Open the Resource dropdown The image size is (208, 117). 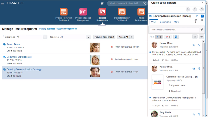coord(89,37)
